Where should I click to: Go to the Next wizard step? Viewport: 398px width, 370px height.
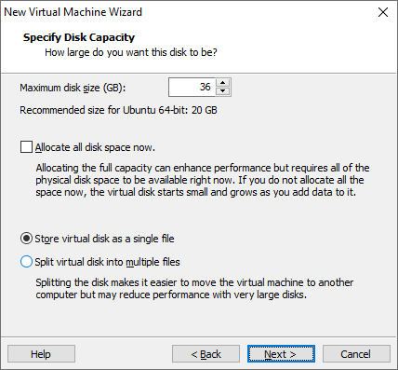[281, 354]
